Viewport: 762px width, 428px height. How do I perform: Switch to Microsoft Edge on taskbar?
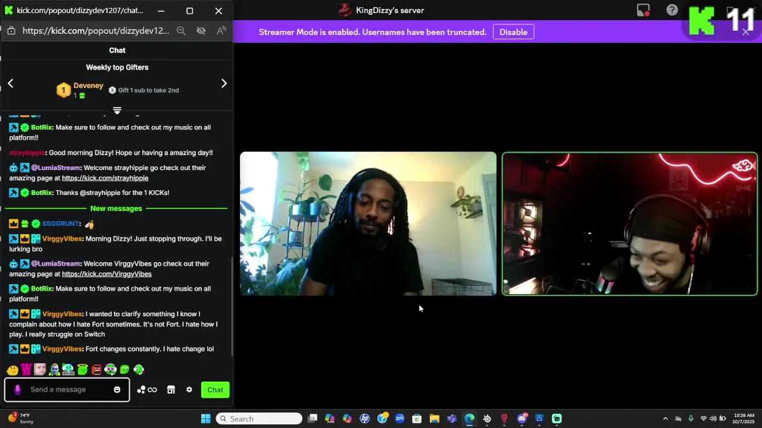[469, 418]
